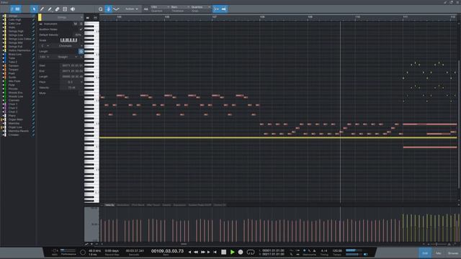Select the Pitch Bend automation lane tab
Viewport: 461px width, 259px height.
(x=138, y=205)
